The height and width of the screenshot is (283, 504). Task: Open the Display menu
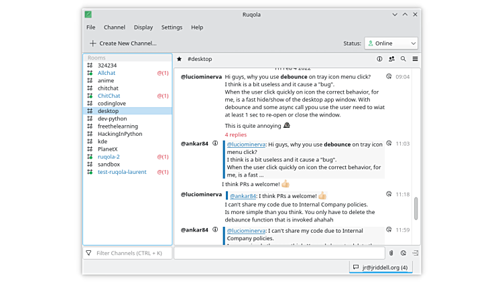coord(143,27)
